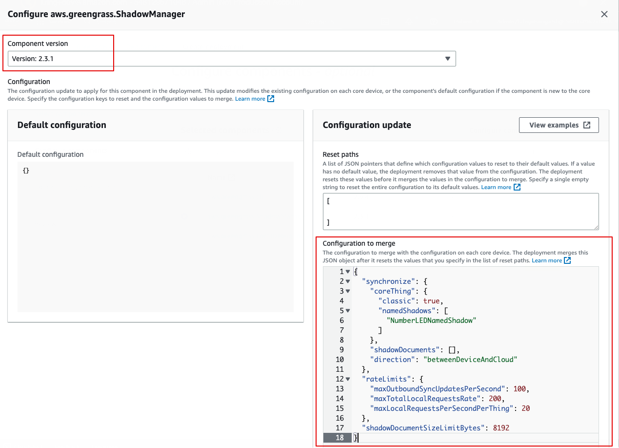Viewport: 619px width, 448px height.
Task: Open the Component version dropdown
Action: 232,58
